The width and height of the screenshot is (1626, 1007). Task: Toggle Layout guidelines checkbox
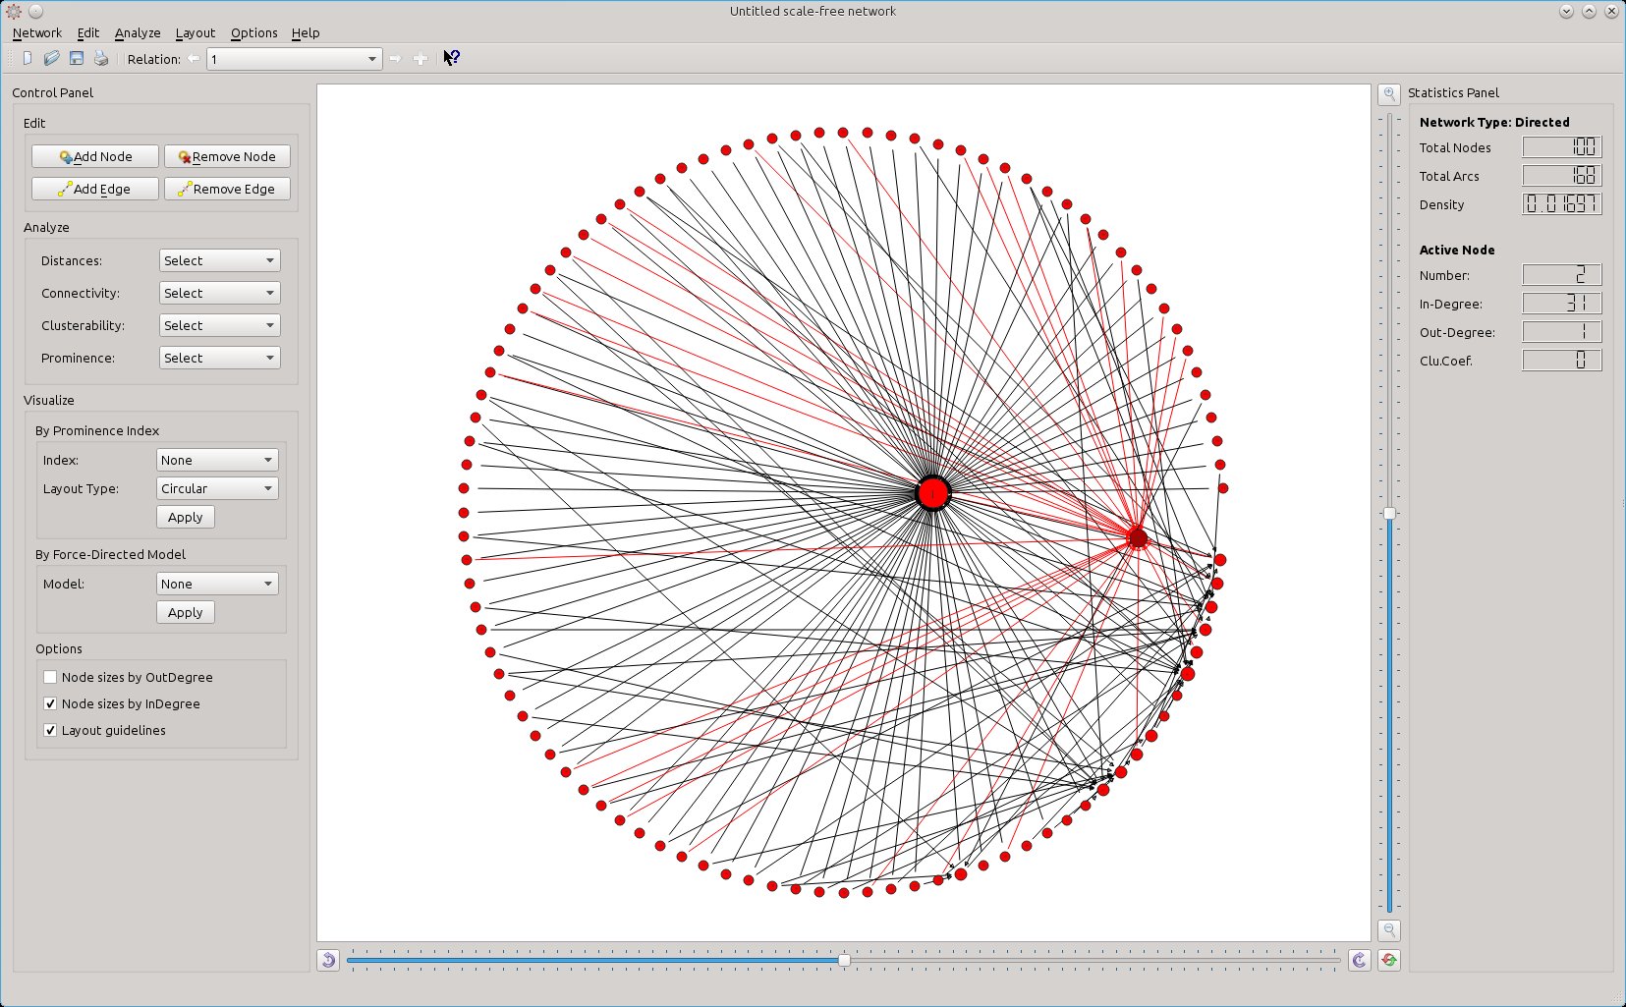coord(50,730)
